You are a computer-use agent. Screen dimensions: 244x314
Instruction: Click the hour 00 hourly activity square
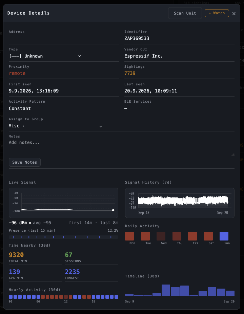[11, 297]
